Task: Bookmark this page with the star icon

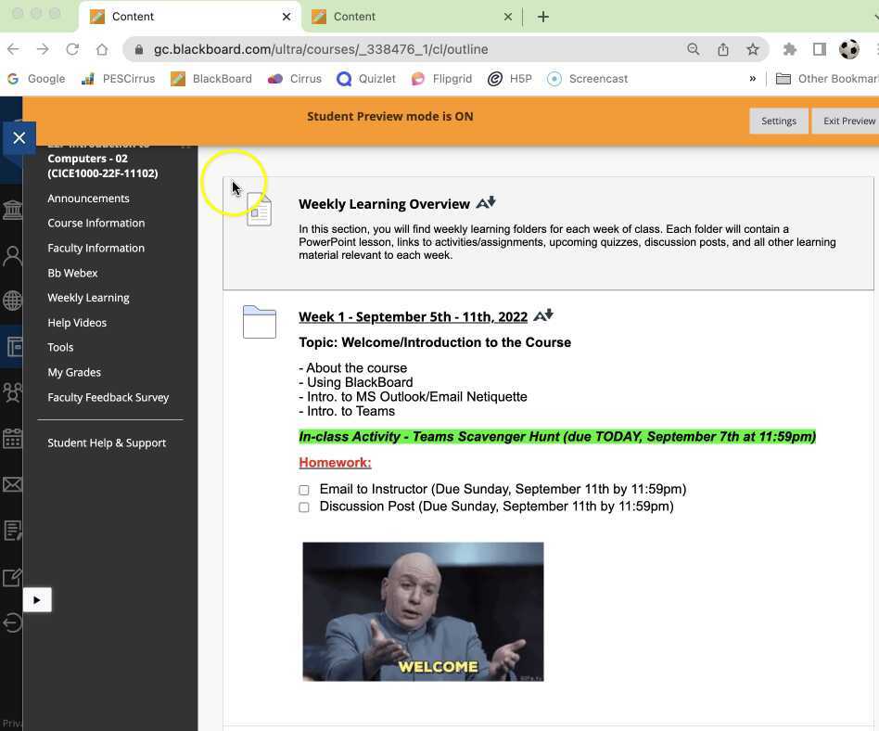Action: click(x=752, y=48)
